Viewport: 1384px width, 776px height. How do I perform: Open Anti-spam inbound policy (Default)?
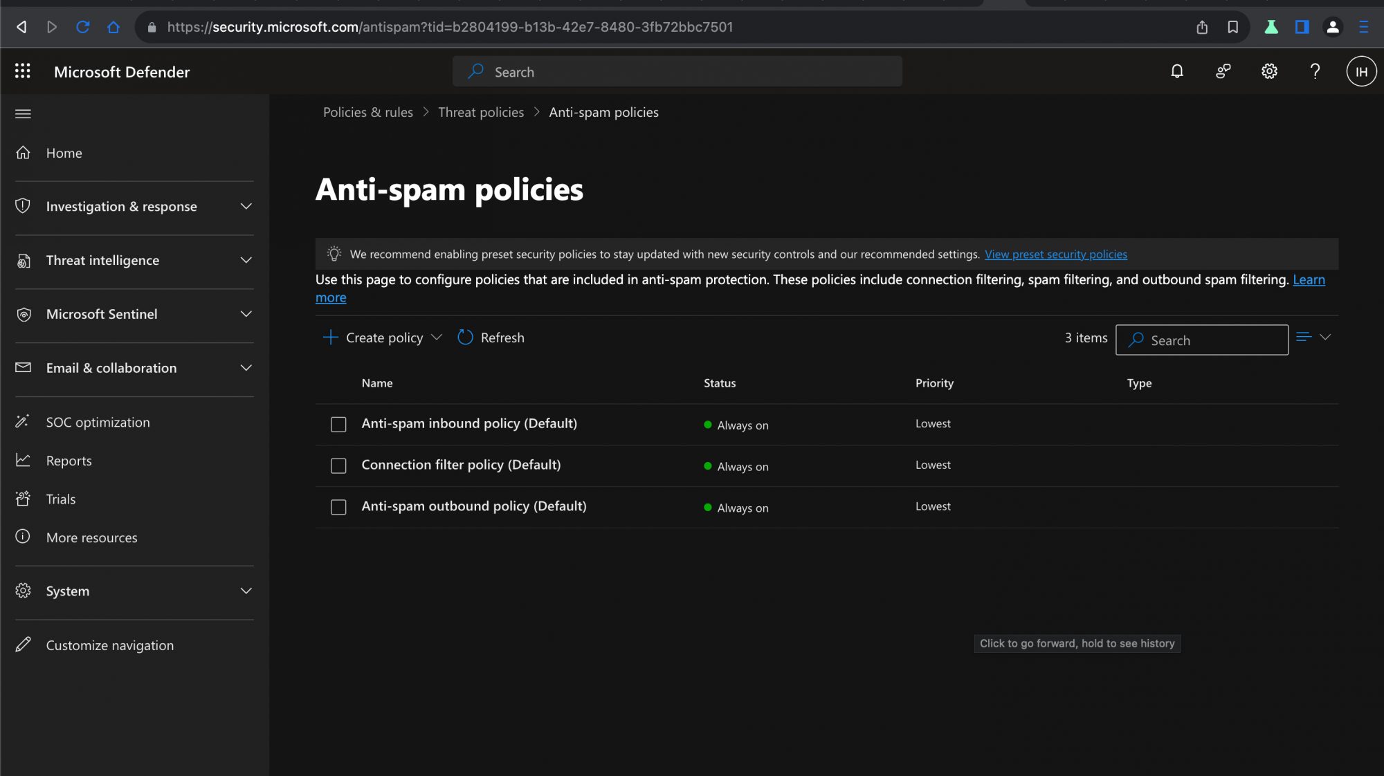[x=469, y=423]
